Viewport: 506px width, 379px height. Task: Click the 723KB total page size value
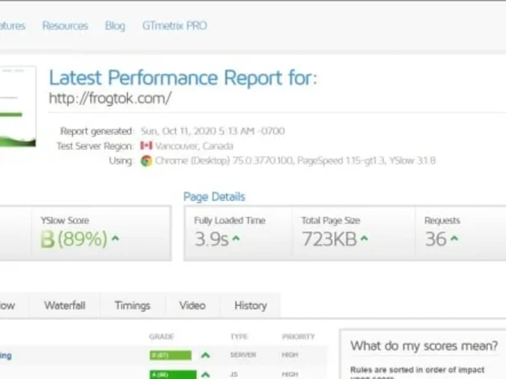pos(329,239)
